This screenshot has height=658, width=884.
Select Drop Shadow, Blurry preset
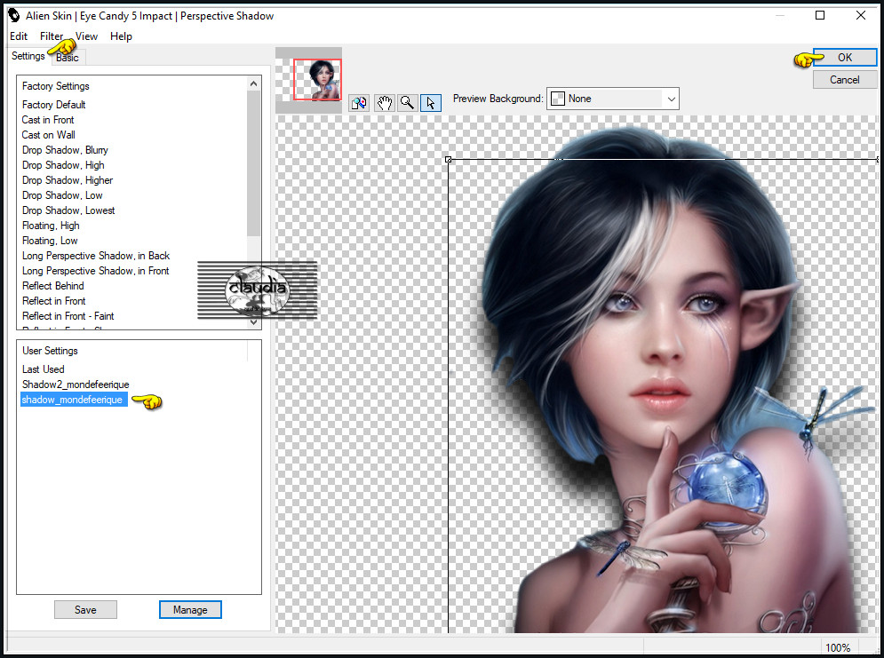pos(65,150)
